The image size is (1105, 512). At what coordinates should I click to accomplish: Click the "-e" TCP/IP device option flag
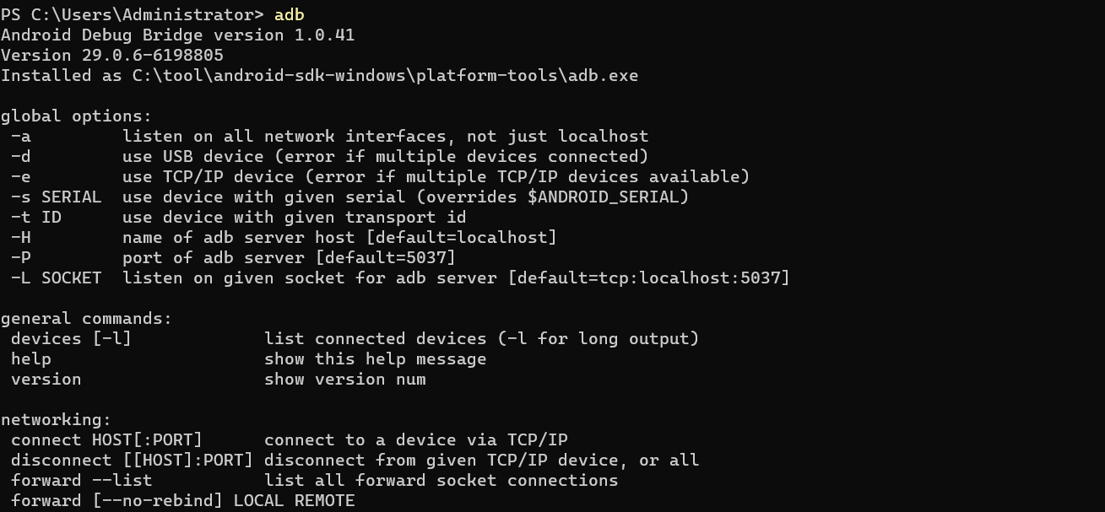pyautogui.click(x=21, y=176)
